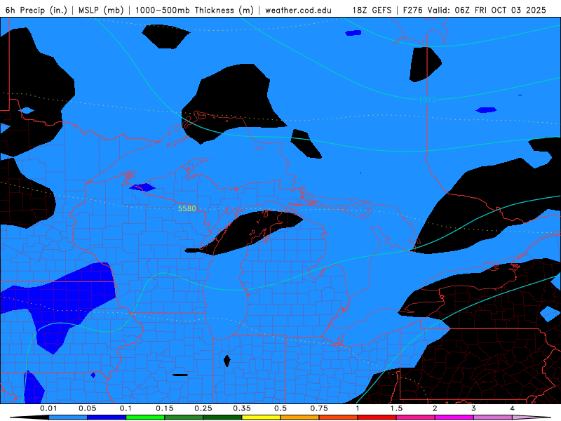The image size is (561, 421).
Task: Click the '1000-500mb Thickness (m)' label
Action: [194, 10]
